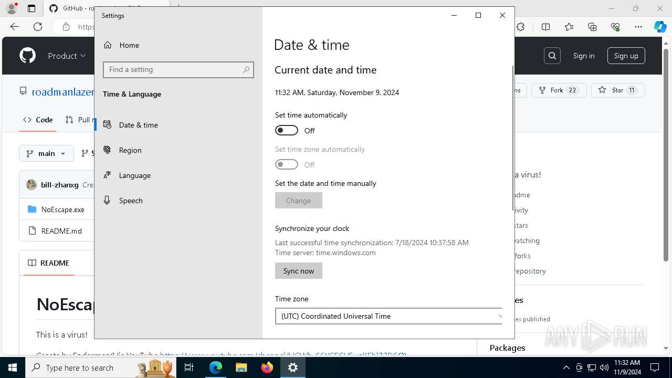The image size is (672, 378).
Task: Close the Settings window
Action: click(x=502, y=15)
